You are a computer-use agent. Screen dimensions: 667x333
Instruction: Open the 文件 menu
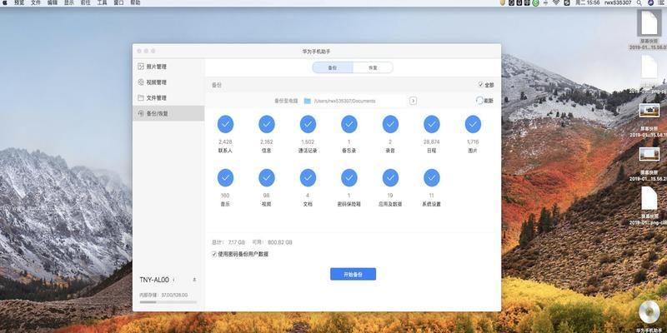click(36, 2)
